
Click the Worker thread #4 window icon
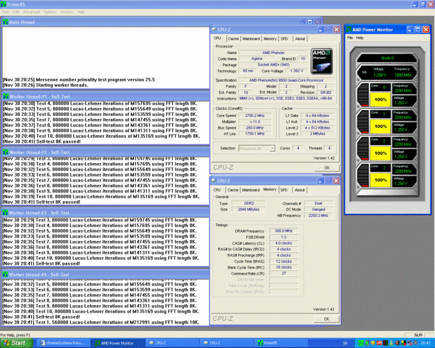coord(5,275)
